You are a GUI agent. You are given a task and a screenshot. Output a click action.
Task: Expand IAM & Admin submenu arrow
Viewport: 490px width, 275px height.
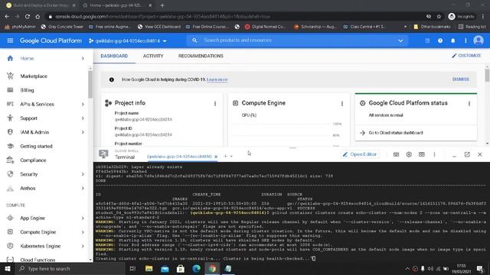pos(83,132)
